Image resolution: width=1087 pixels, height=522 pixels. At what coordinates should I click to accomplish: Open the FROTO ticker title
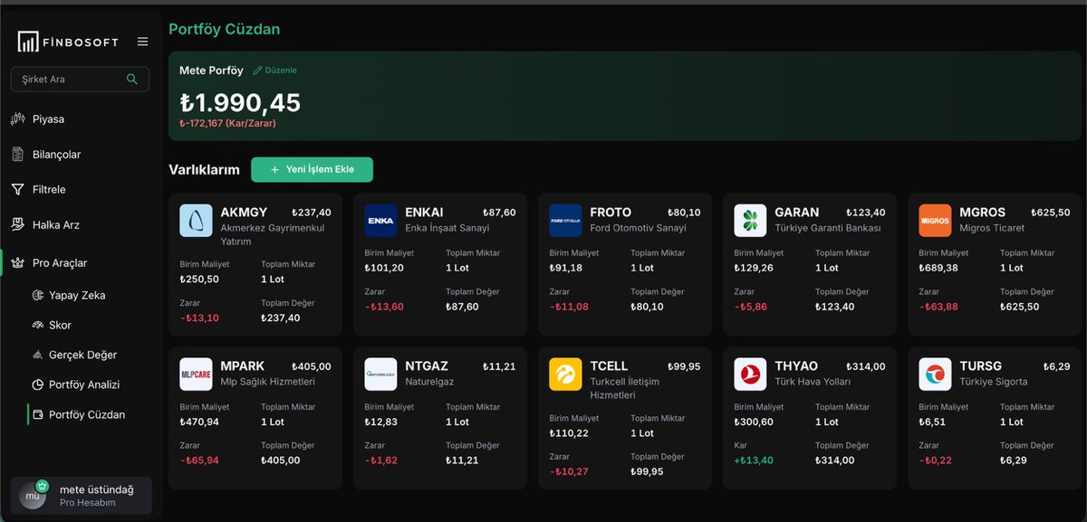[611, 213]
